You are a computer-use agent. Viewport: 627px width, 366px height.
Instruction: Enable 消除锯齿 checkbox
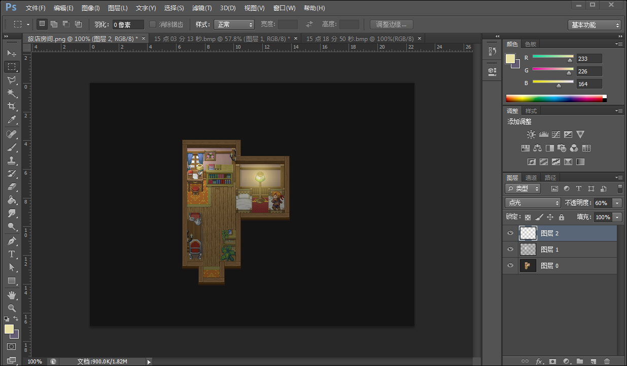tap(153, 24)
